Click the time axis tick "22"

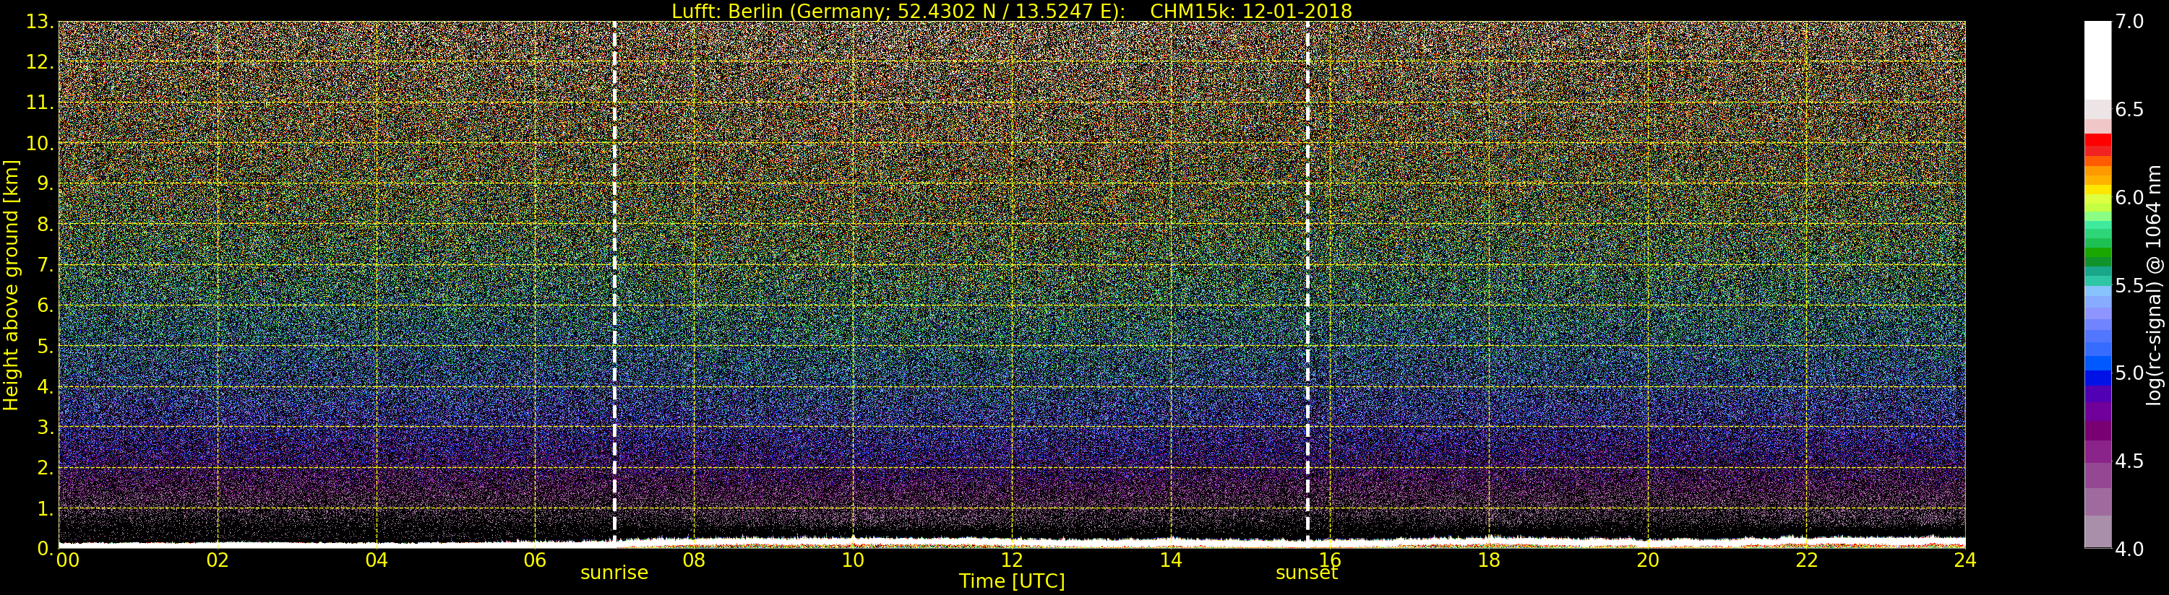pyautogui.click(x=1806, y=560)
